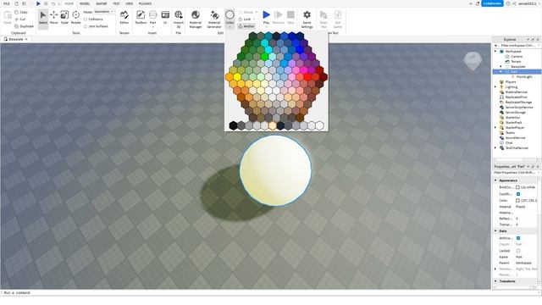Open the UI editor tool
This screenshot has height=305, width=542.
(165, 18)
